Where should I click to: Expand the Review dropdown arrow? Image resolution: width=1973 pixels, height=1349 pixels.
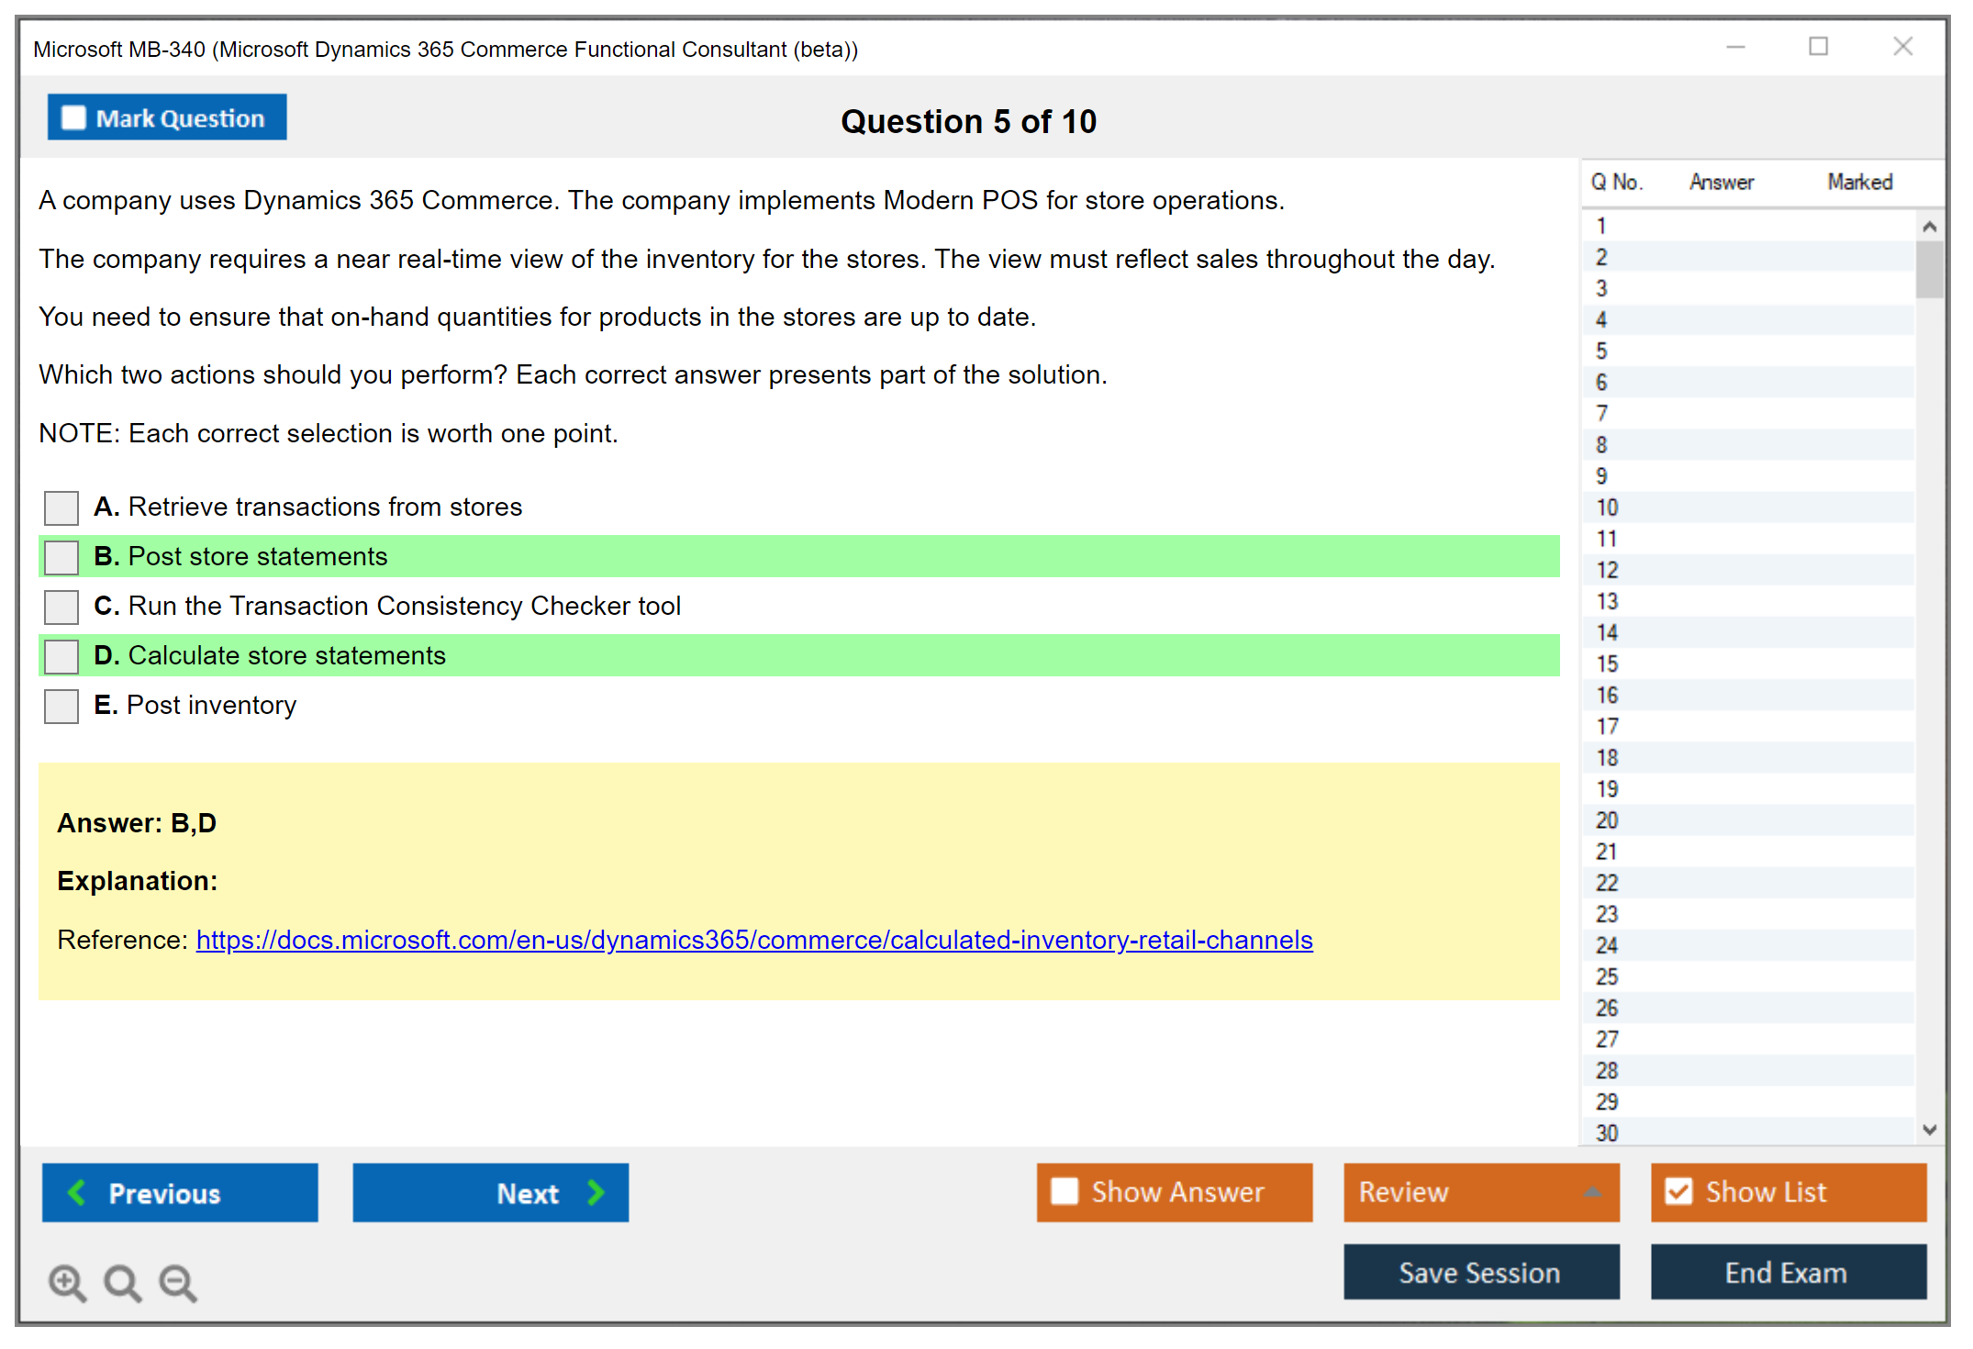1592,1192
